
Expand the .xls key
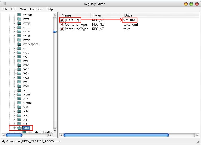15,120
